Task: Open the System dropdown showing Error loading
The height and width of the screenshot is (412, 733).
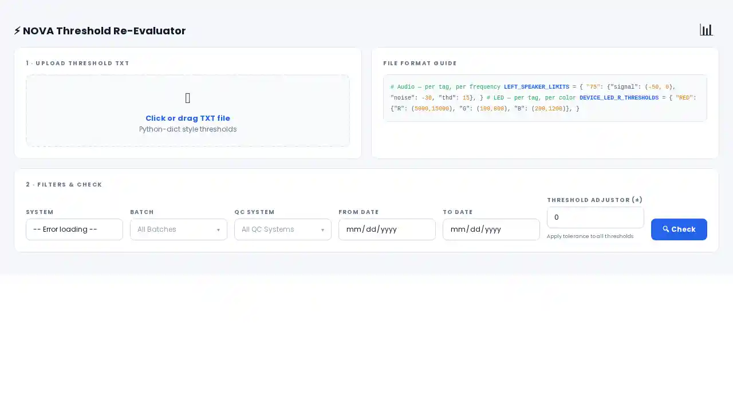Action: 74,229
